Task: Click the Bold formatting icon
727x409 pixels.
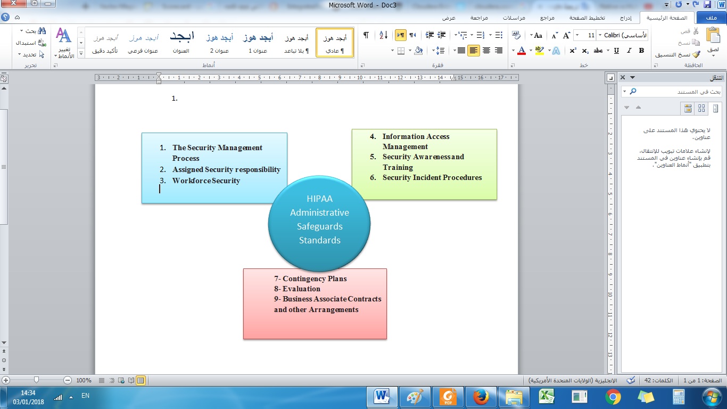Action: (x=641, y=51)
